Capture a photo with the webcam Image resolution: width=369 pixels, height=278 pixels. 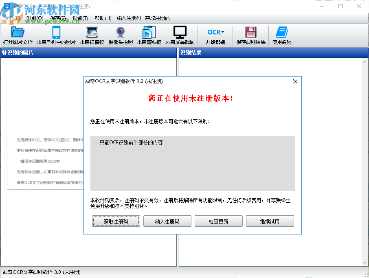click(x=120, y=35)
